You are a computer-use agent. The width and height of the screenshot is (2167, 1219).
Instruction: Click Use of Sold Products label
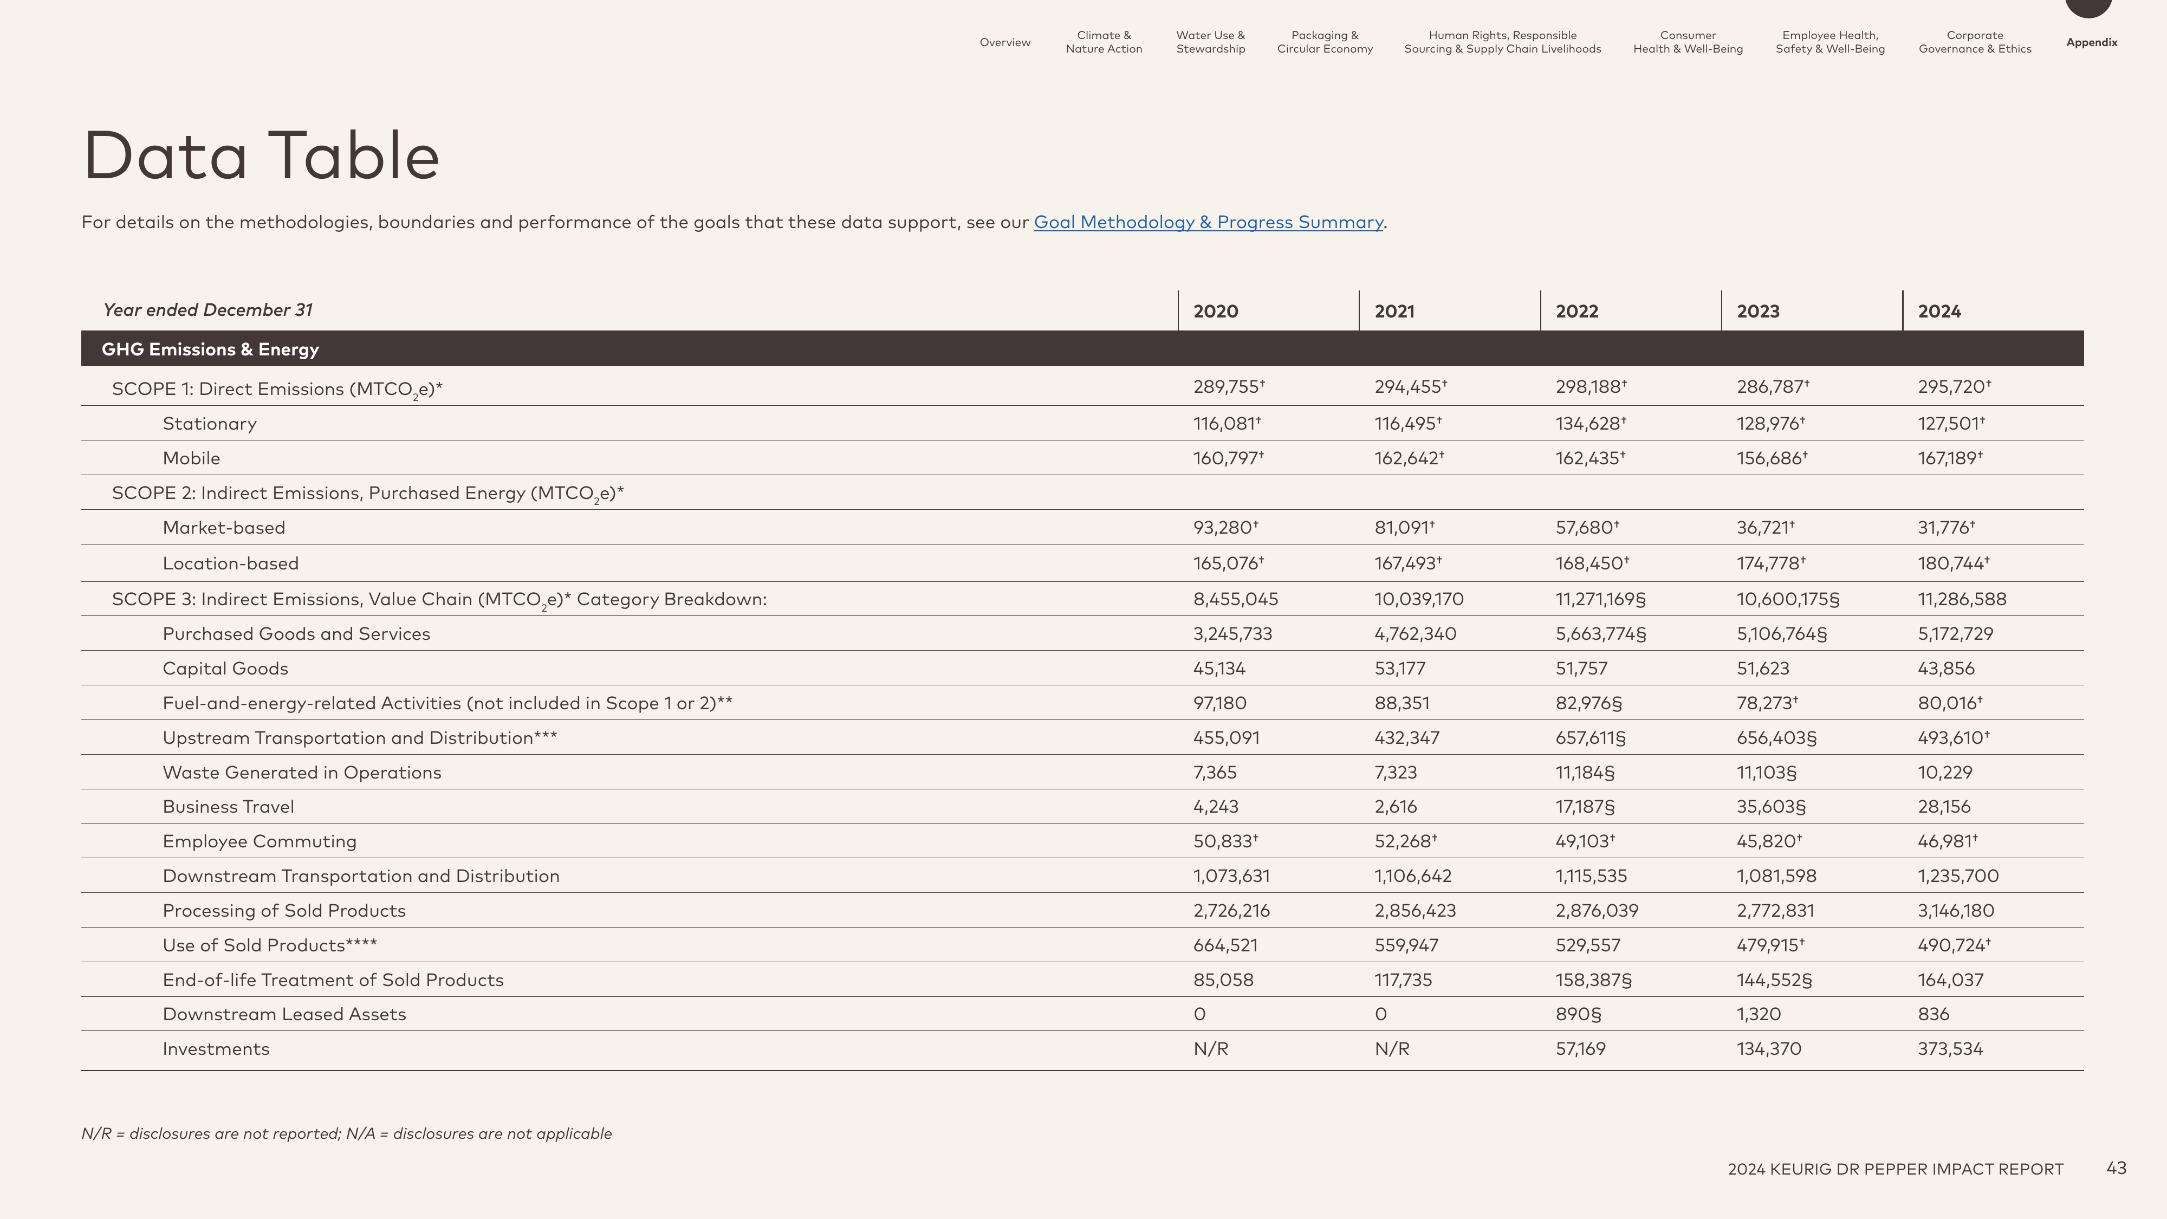269,945
